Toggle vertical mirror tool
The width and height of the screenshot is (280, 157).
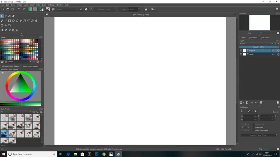[152, 9]
